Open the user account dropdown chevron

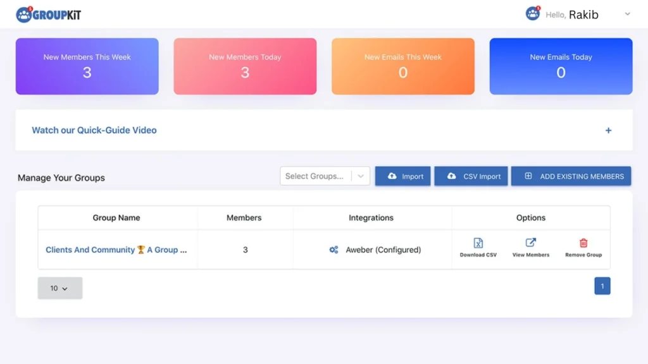pyautogui.click(x=627, y=14)
